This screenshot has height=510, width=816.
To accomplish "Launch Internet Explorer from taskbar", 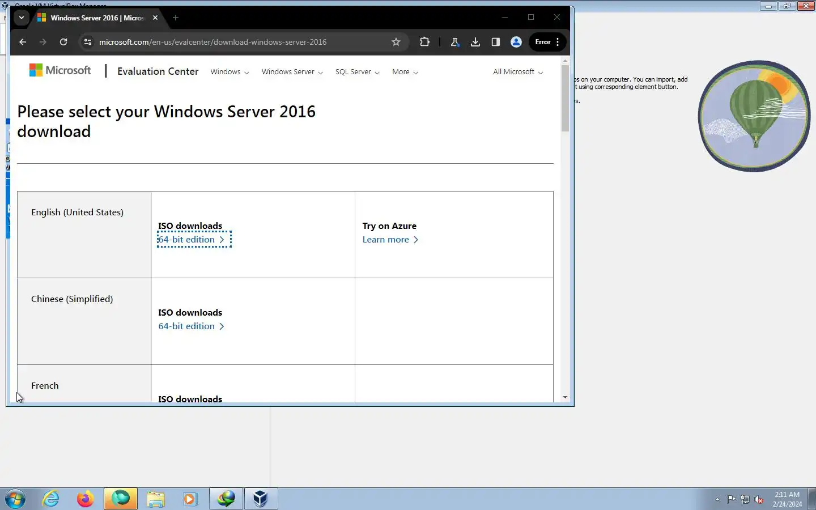I will click(x=51, y=499).
